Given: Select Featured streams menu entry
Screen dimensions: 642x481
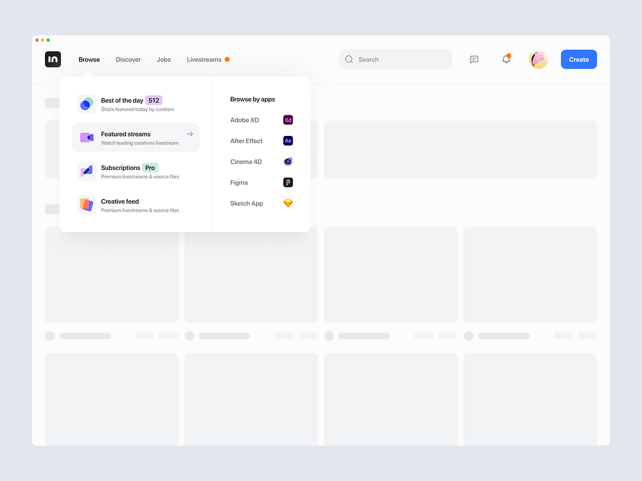Looking at the screenshot, I should pos(136,137).
